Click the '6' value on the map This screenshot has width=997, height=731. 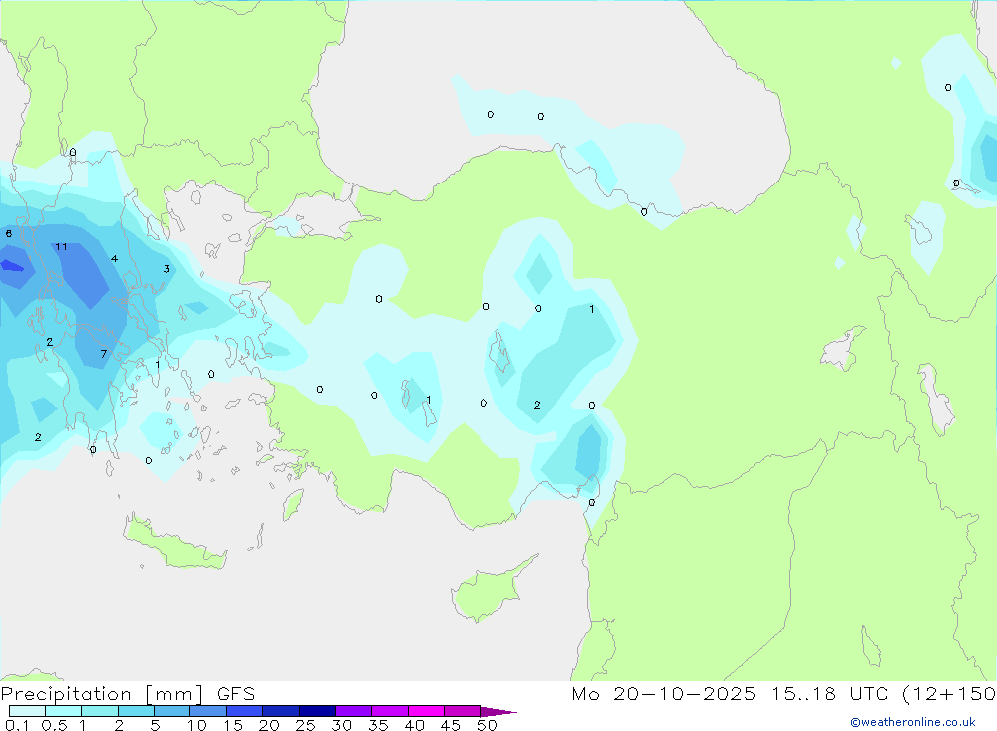pos(8,233)
